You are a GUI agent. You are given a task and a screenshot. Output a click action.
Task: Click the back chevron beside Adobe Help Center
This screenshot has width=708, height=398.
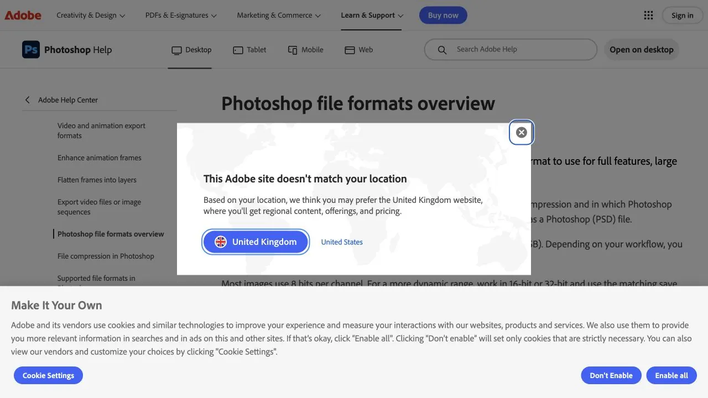click(28, 100)
